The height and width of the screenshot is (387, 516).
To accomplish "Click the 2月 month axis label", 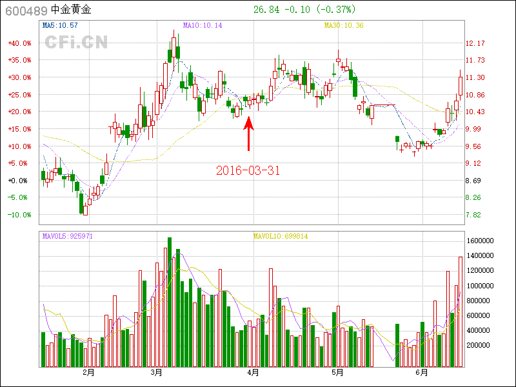I will tap(89, 373).
